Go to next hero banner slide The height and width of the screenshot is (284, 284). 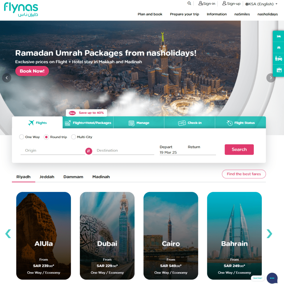tap(271, 78)
